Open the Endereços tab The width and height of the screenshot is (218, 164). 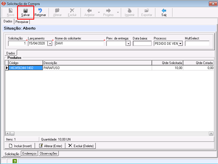(30, 154)
